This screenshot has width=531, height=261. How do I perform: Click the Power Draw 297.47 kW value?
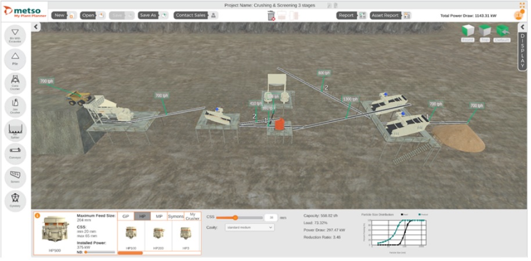(324, 230)
